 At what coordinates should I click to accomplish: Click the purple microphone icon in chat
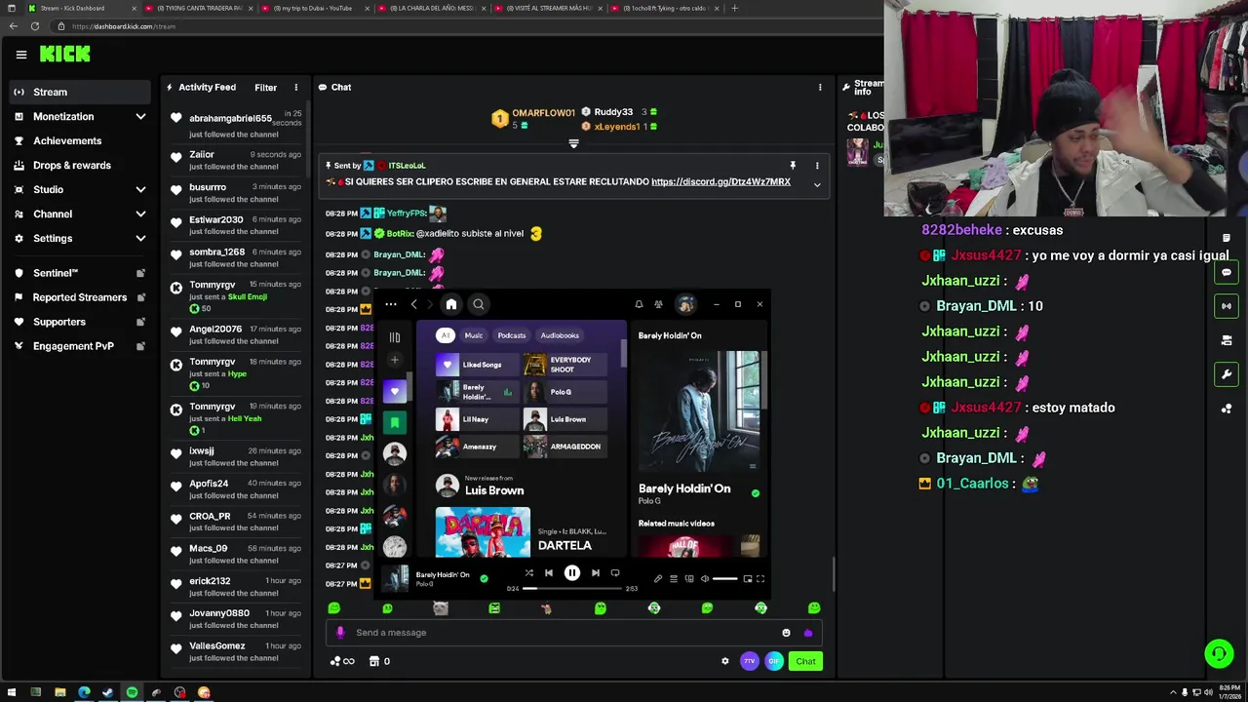point(340,633)
